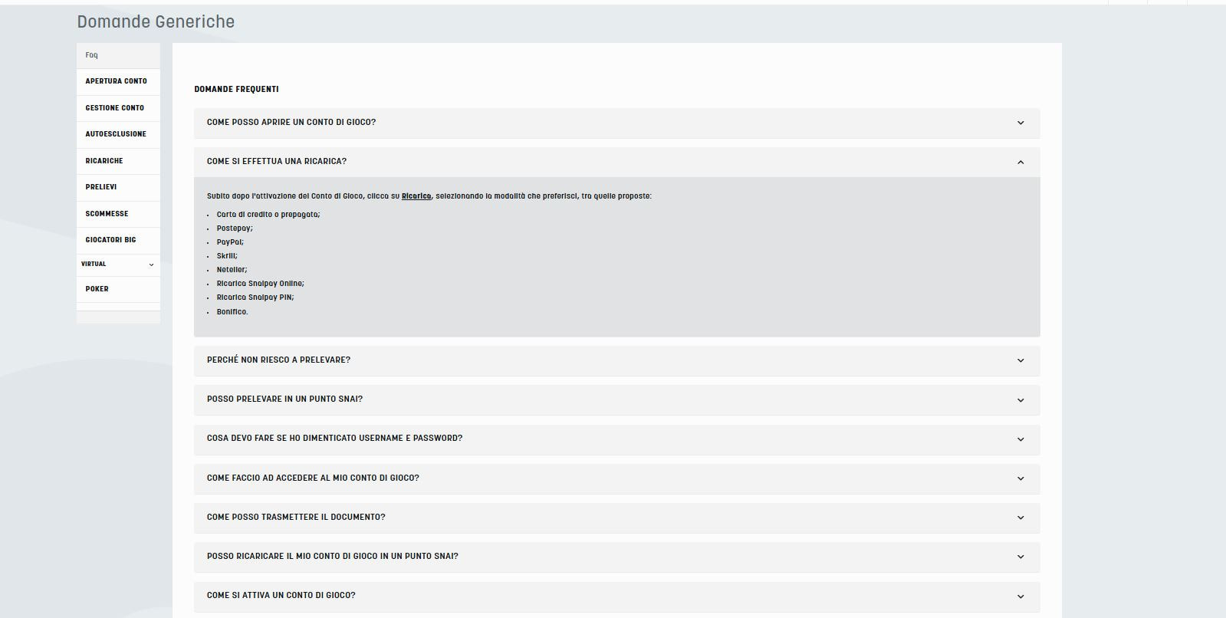Expand 'Come posso aprire un conto di gioco?' chevron
This screenshot has height=618, width=1226.
point(1020,123)
